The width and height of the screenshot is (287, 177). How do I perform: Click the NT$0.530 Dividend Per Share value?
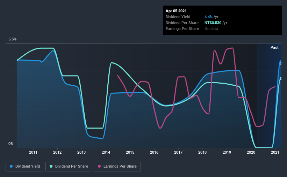213,23
